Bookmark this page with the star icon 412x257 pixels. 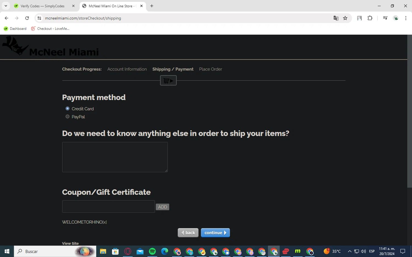[345, 18]
